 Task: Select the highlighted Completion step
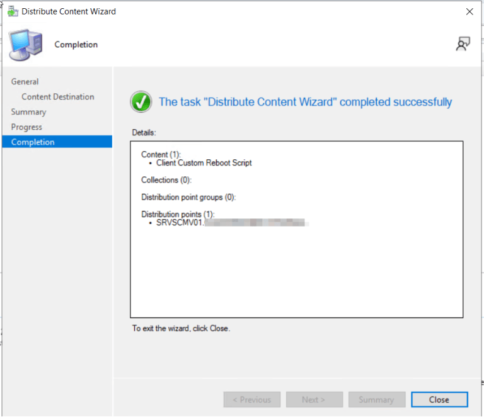57,142
